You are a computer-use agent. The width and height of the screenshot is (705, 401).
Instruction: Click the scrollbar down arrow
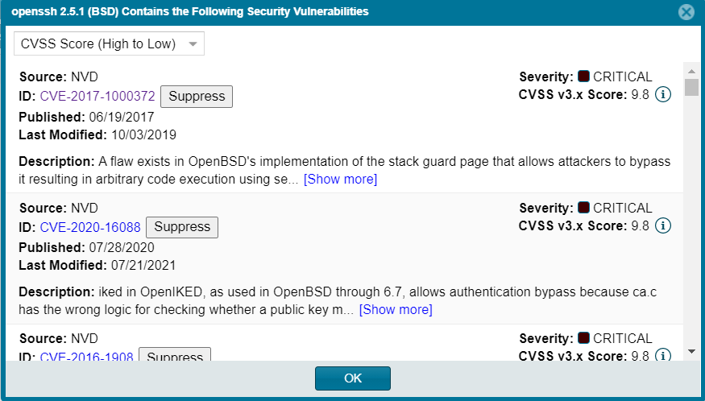coord(691,351)
